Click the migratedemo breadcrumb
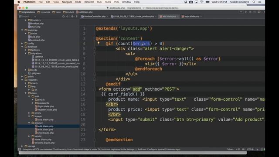This screenshot has height=157, width=279. (x=27, y=12)
